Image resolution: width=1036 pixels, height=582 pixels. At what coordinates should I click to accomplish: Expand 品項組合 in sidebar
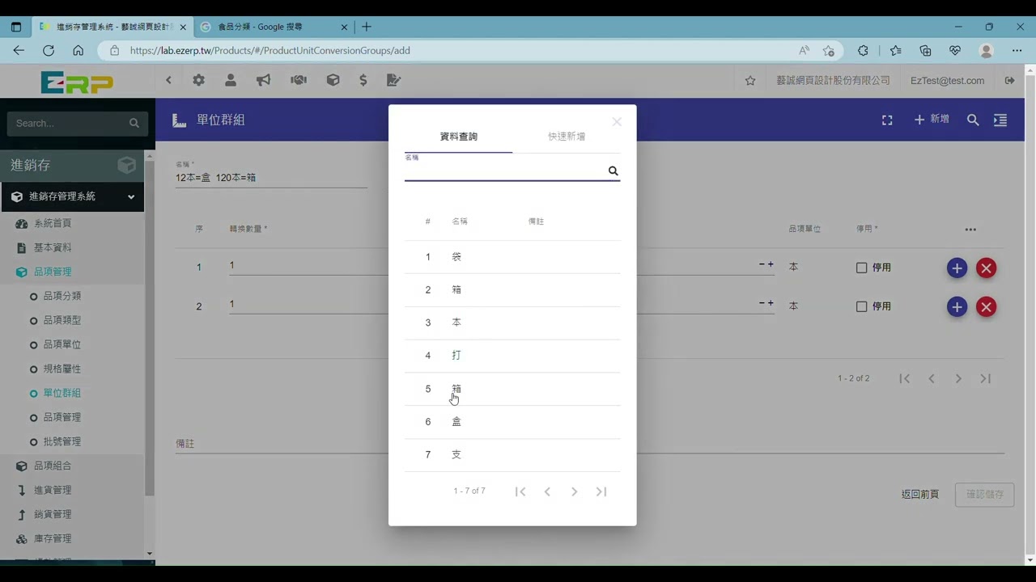pos(53,466)
